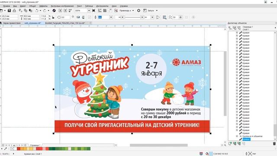The height and width of the screenshot is (156, 277).
Task: Open the end arrowhead dropdown
Action: tap(152, 17)
